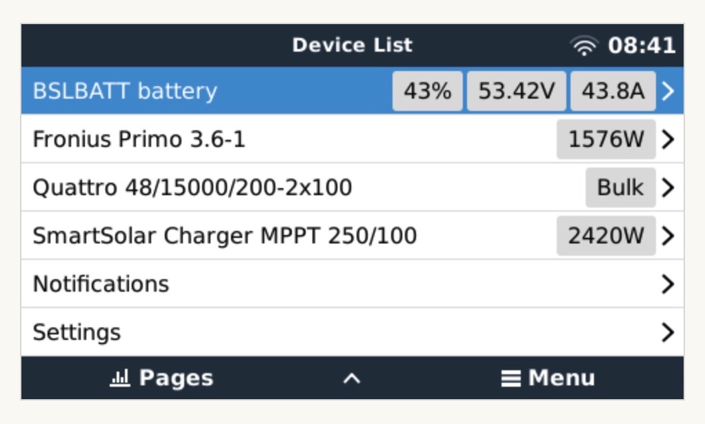Click the Quattro Bulk state badge
Screen dimensions: 705x424
[620, 188]
